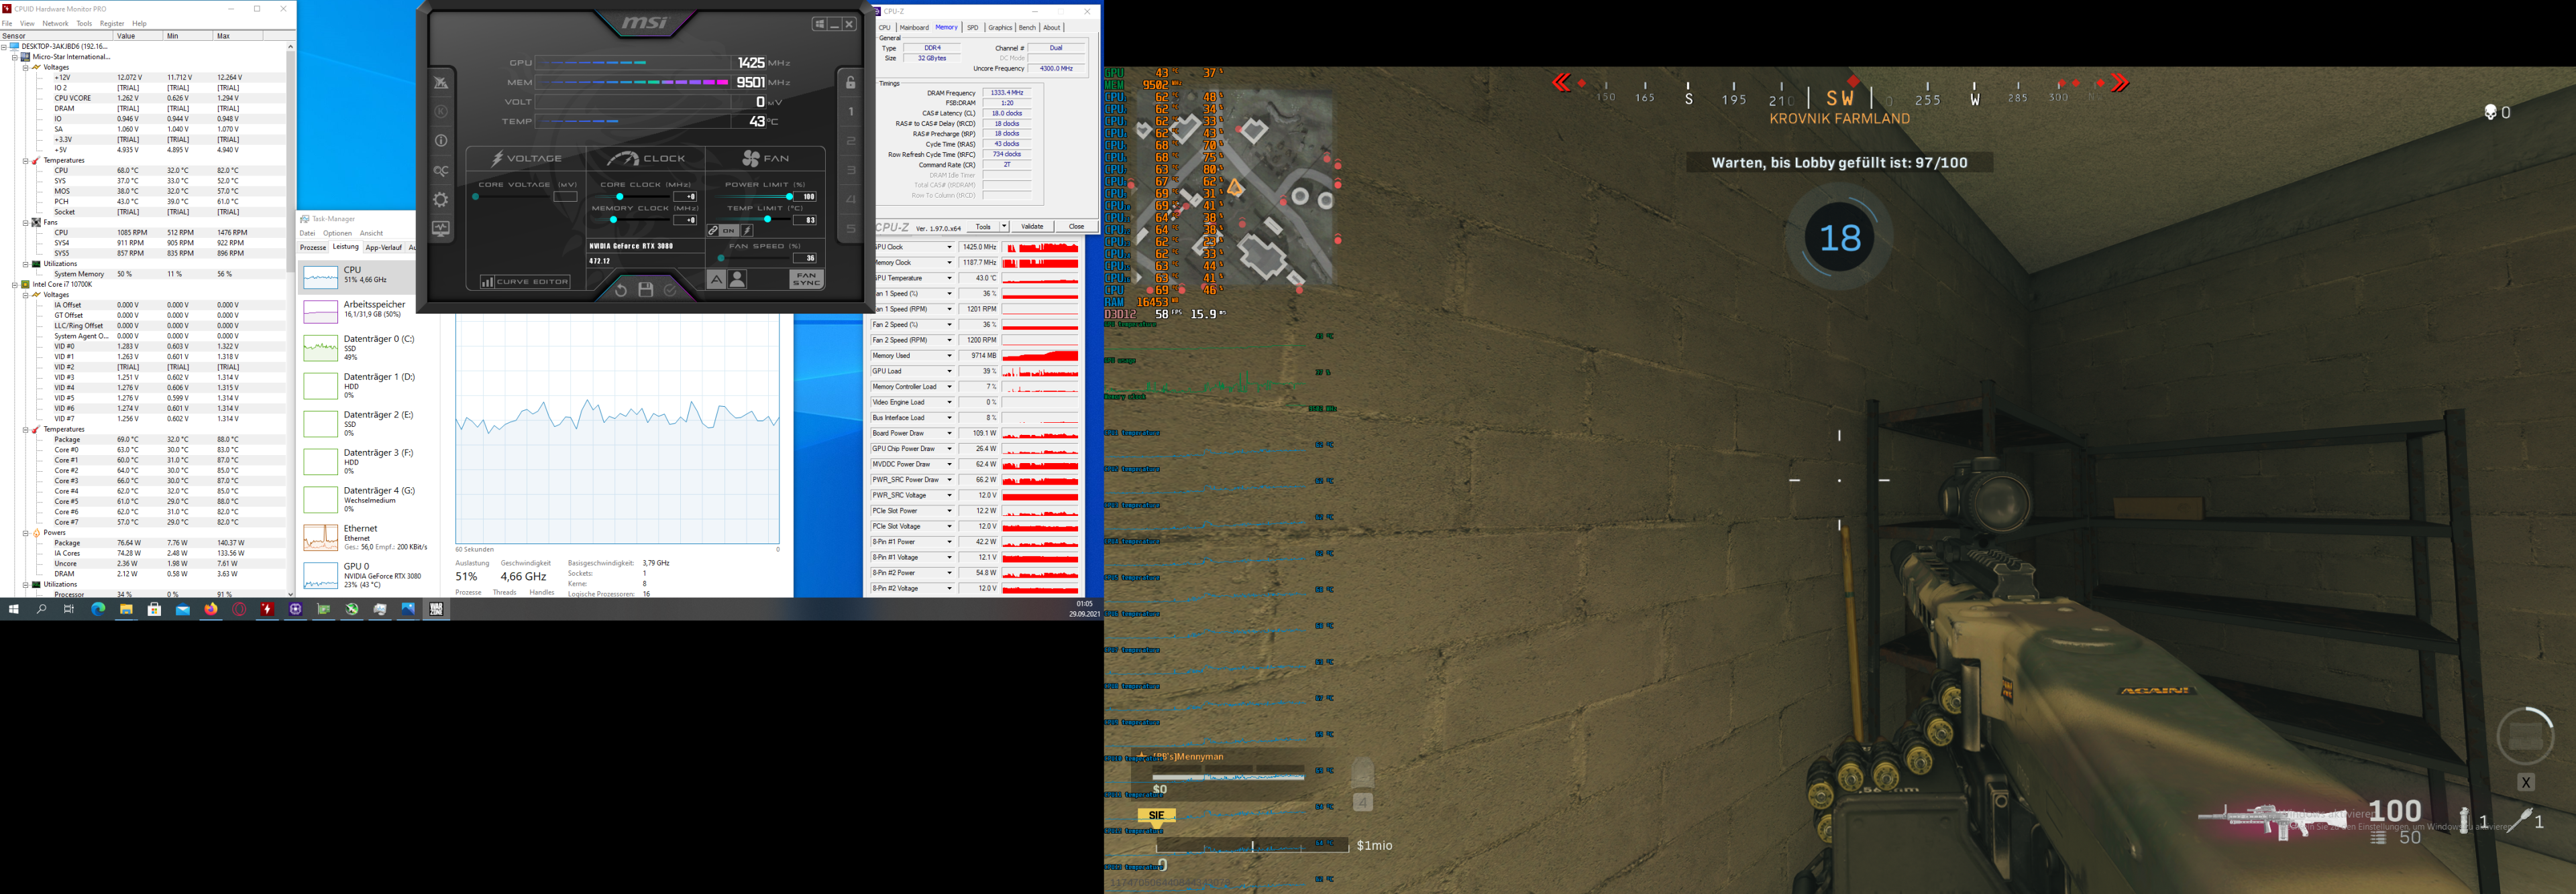
Task: Toggle the Fan Sync button
Action: click(806, 279)
